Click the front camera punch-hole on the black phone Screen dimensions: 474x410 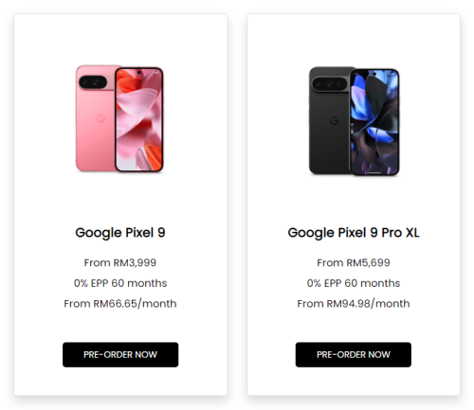coord(374,74)
